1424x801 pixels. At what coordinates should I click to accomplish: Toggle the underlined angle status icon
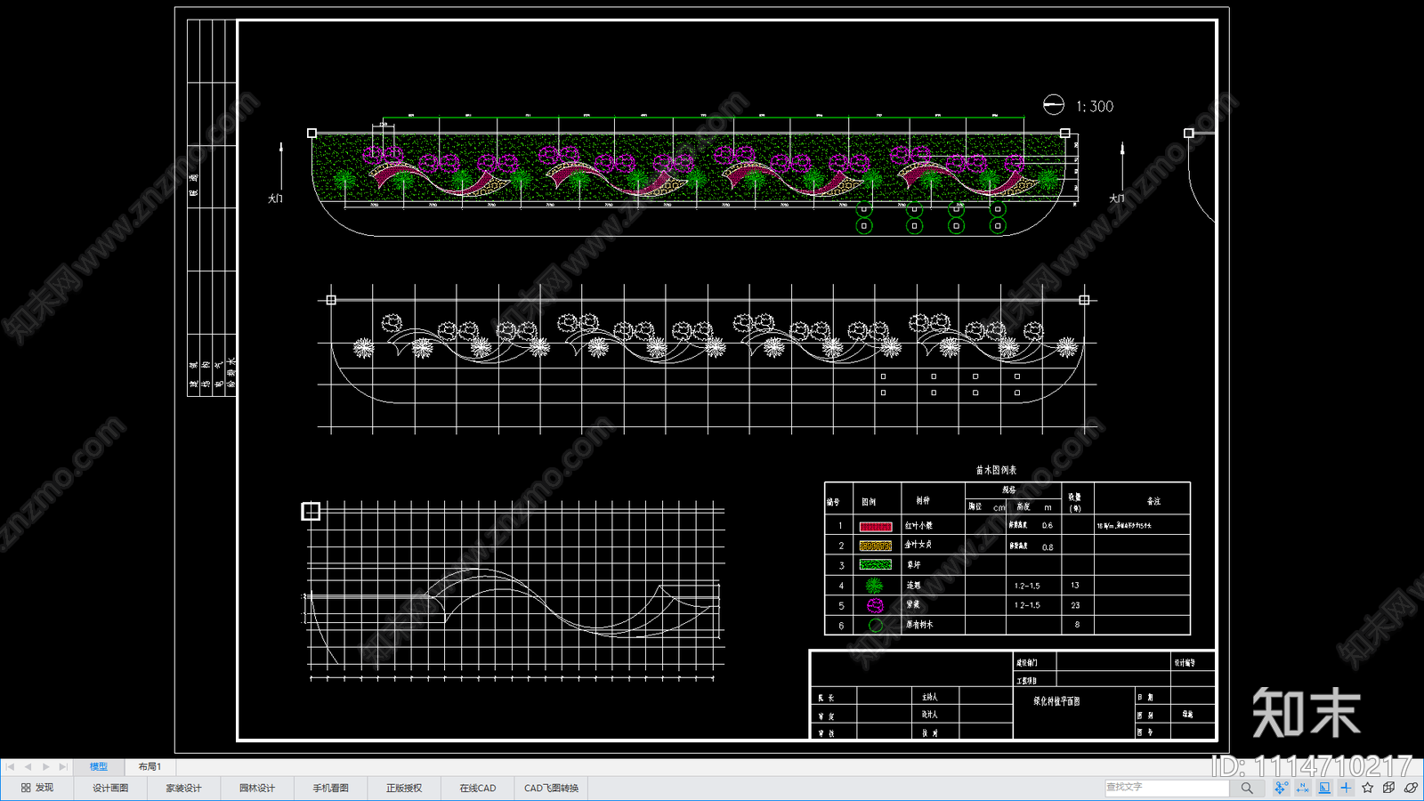click(1324, 788)
